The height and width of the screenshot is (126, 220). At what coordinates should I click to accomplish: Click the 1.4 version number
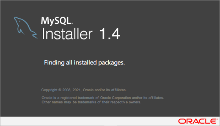point(110,34)
